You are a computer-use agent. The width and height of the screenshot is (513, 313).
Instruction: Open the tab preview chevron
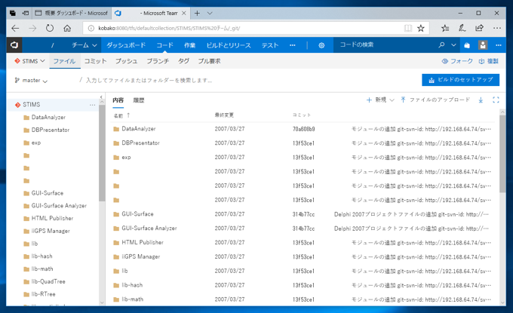click(210, 13)
